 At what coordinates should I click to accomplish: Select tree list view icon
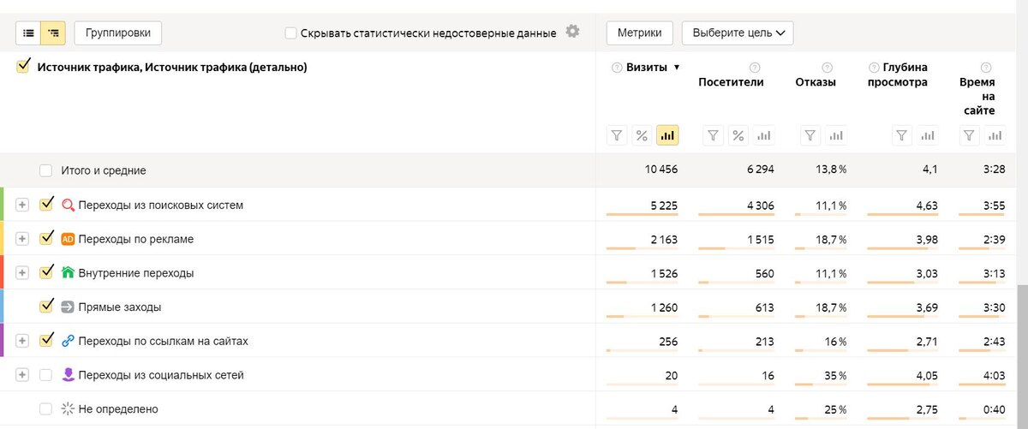tap(54, 33)
